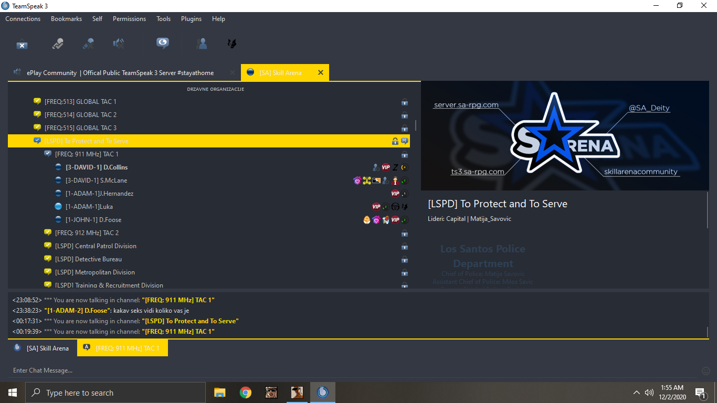The height and width of the screenshot is (403, 717).
Task: Select channel [FREQ:515] GLOBAL TAC 3
Action: 80,128
